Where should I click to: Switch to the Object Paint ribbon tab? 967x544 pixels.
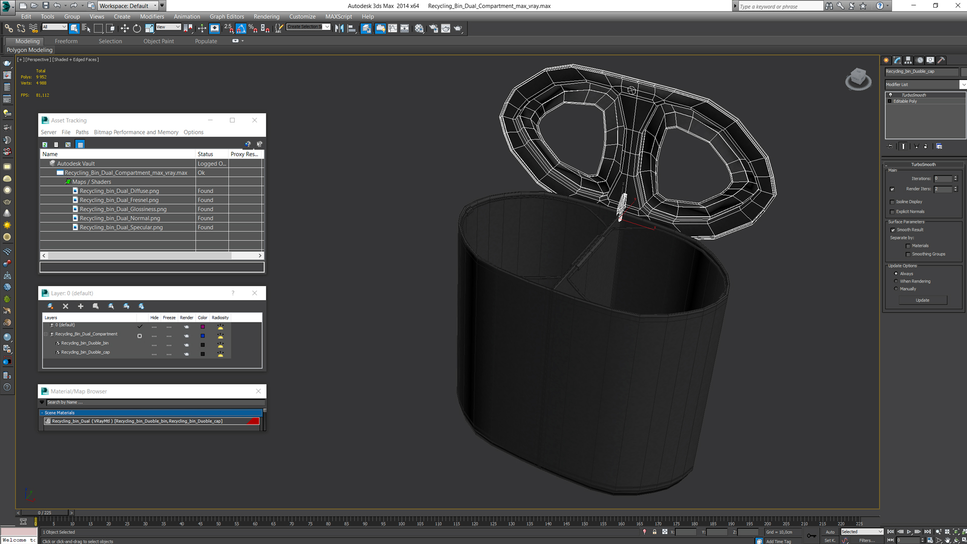(159, 41)
